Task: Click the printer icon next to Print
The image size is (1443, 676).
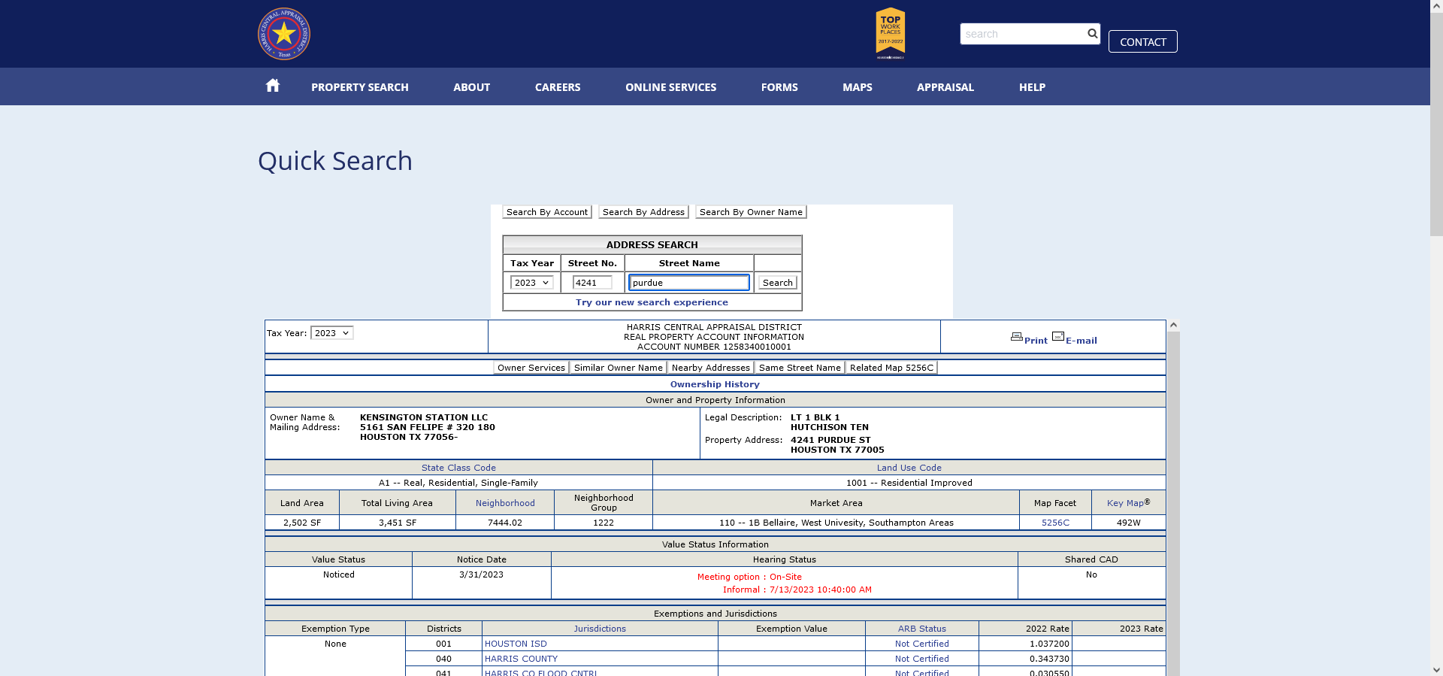Action: 1017,337
